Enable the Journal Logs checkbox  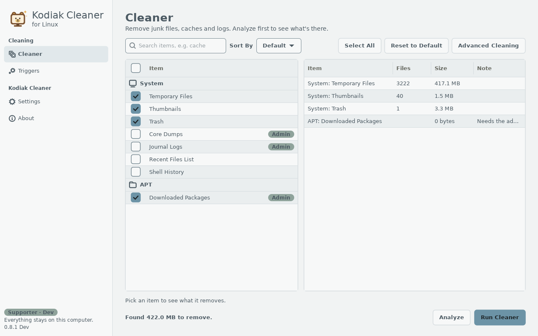(x=136, y=147)
